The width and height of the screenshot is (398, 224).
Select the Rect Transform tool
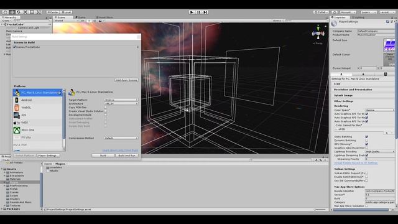pos(32,12)
